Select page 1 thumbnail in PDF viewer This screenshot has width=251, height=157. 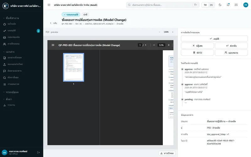click(74, 67)
